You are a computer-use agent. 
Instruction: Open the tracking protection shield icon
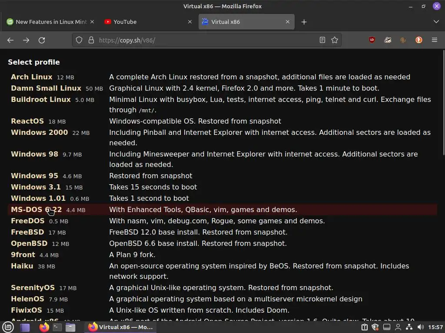click(x=79, y=40)
